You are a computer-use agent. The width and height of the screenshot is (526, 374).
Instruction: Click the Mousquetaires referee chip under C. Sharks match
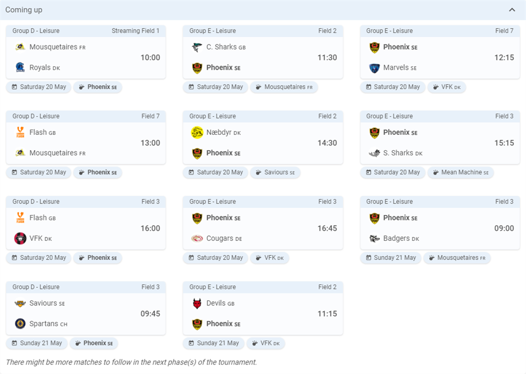coord(284,87)
